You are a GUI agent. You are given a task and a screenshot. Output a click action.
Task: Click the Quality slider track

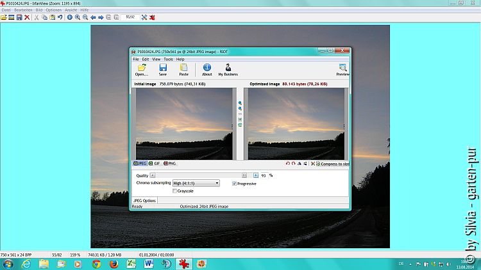[x=199, y=175]
